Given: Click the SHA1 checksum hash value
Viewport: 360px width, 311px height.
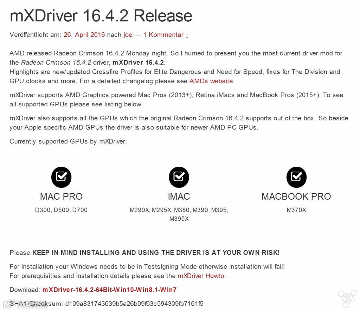Looking at the screenshot, I should pyautogui.click(x=134, y=304).
